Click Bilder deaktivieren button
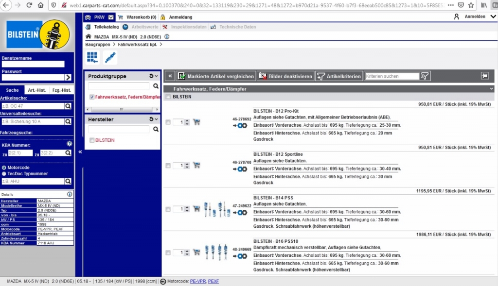498x286 pixels. tap(285, 76)
